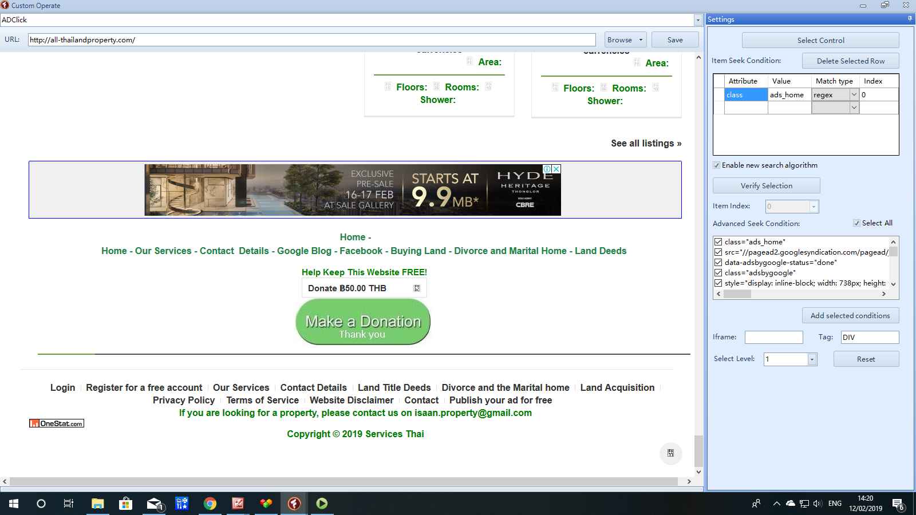Screen dimensions: 916x515
Task: Open the Browse button dropdown arrow
Action: click(641, 40)
